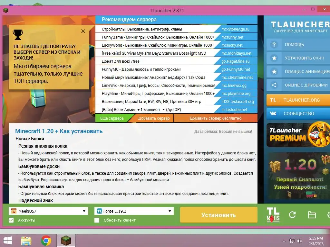
Task: Click the TL logo icon on TLauncher.org
Action: [x=273, y=100]
